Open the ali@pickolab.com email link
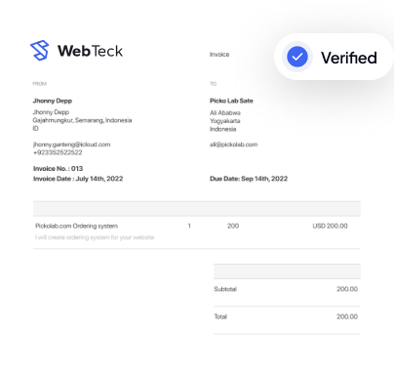Screen dimensions: 394x373 pos(233,145)
